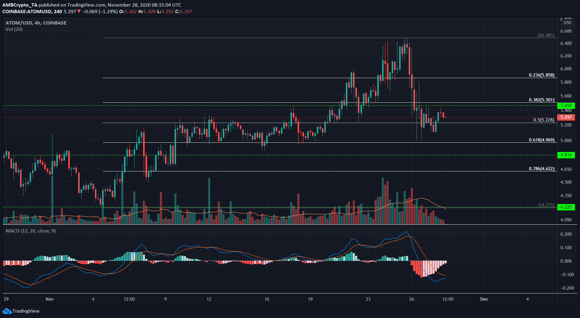
Task: Click the 19 date label on time axis
Action: tap(310, 299)
